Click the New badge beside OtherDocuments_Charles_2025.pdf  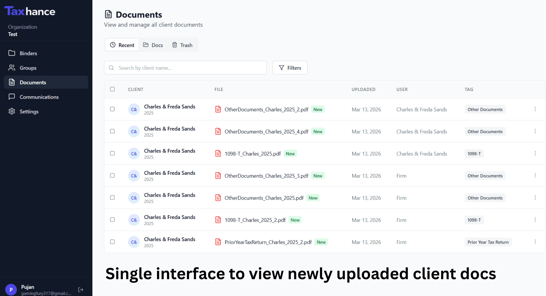pos(313,198)
